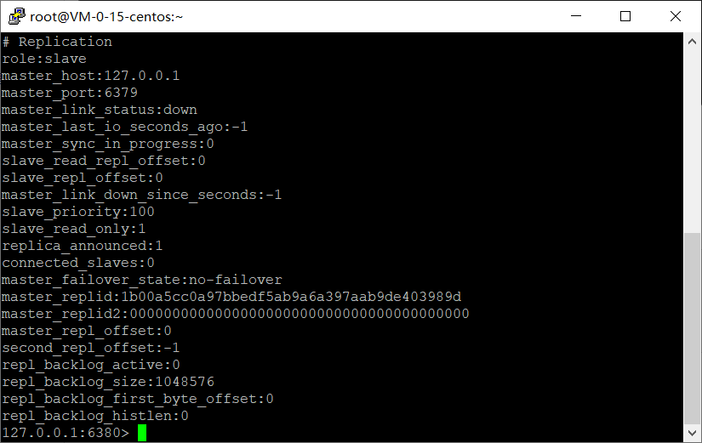Click the scrollbar track above the thumb
The width and height of the screenshot is (702, 443).
click(693, 136)
